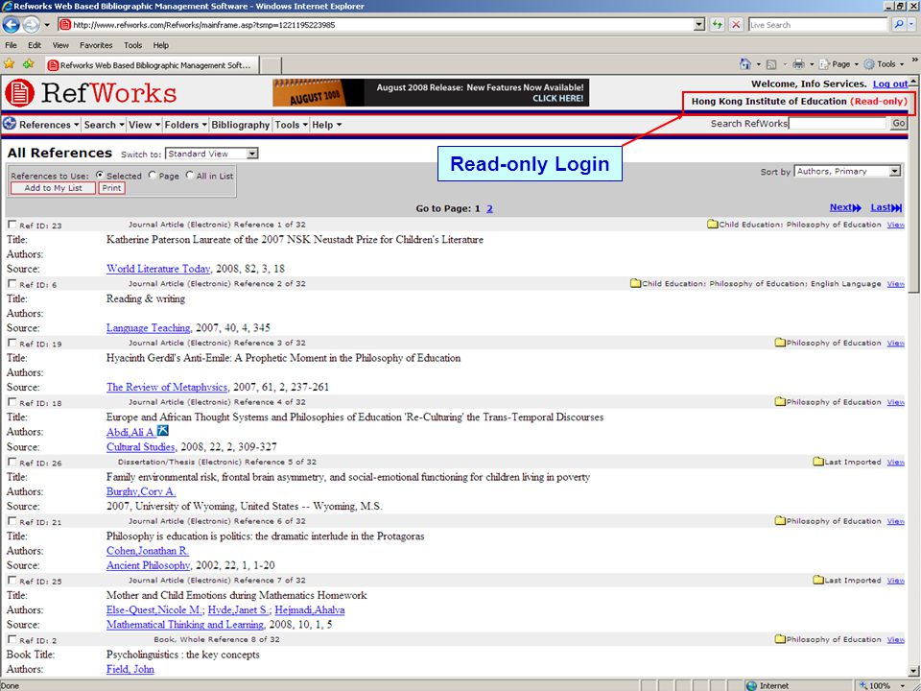Open the address bar history dropdown
The width and height of the screenshot is (921, 691).
tap(699, 25)
